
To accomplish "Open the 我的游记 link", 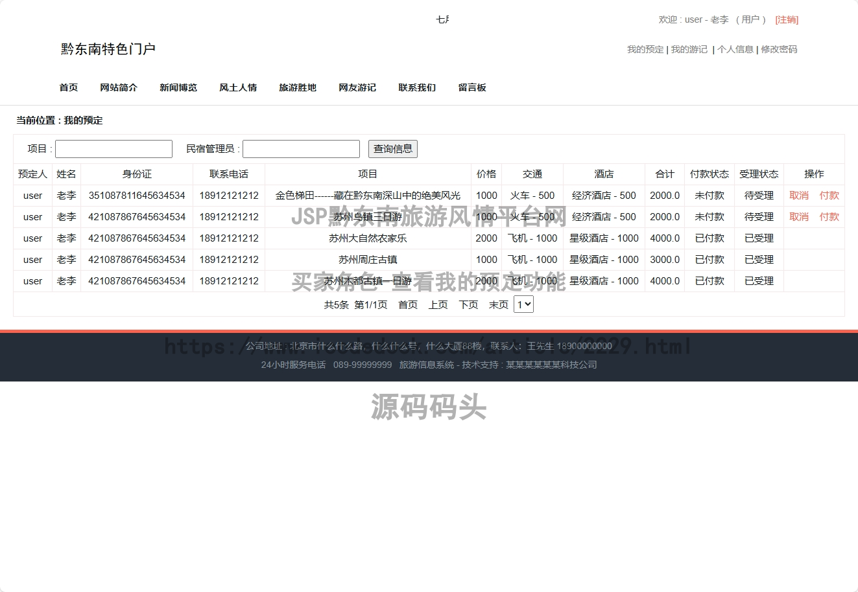I will tap(689, 49).
